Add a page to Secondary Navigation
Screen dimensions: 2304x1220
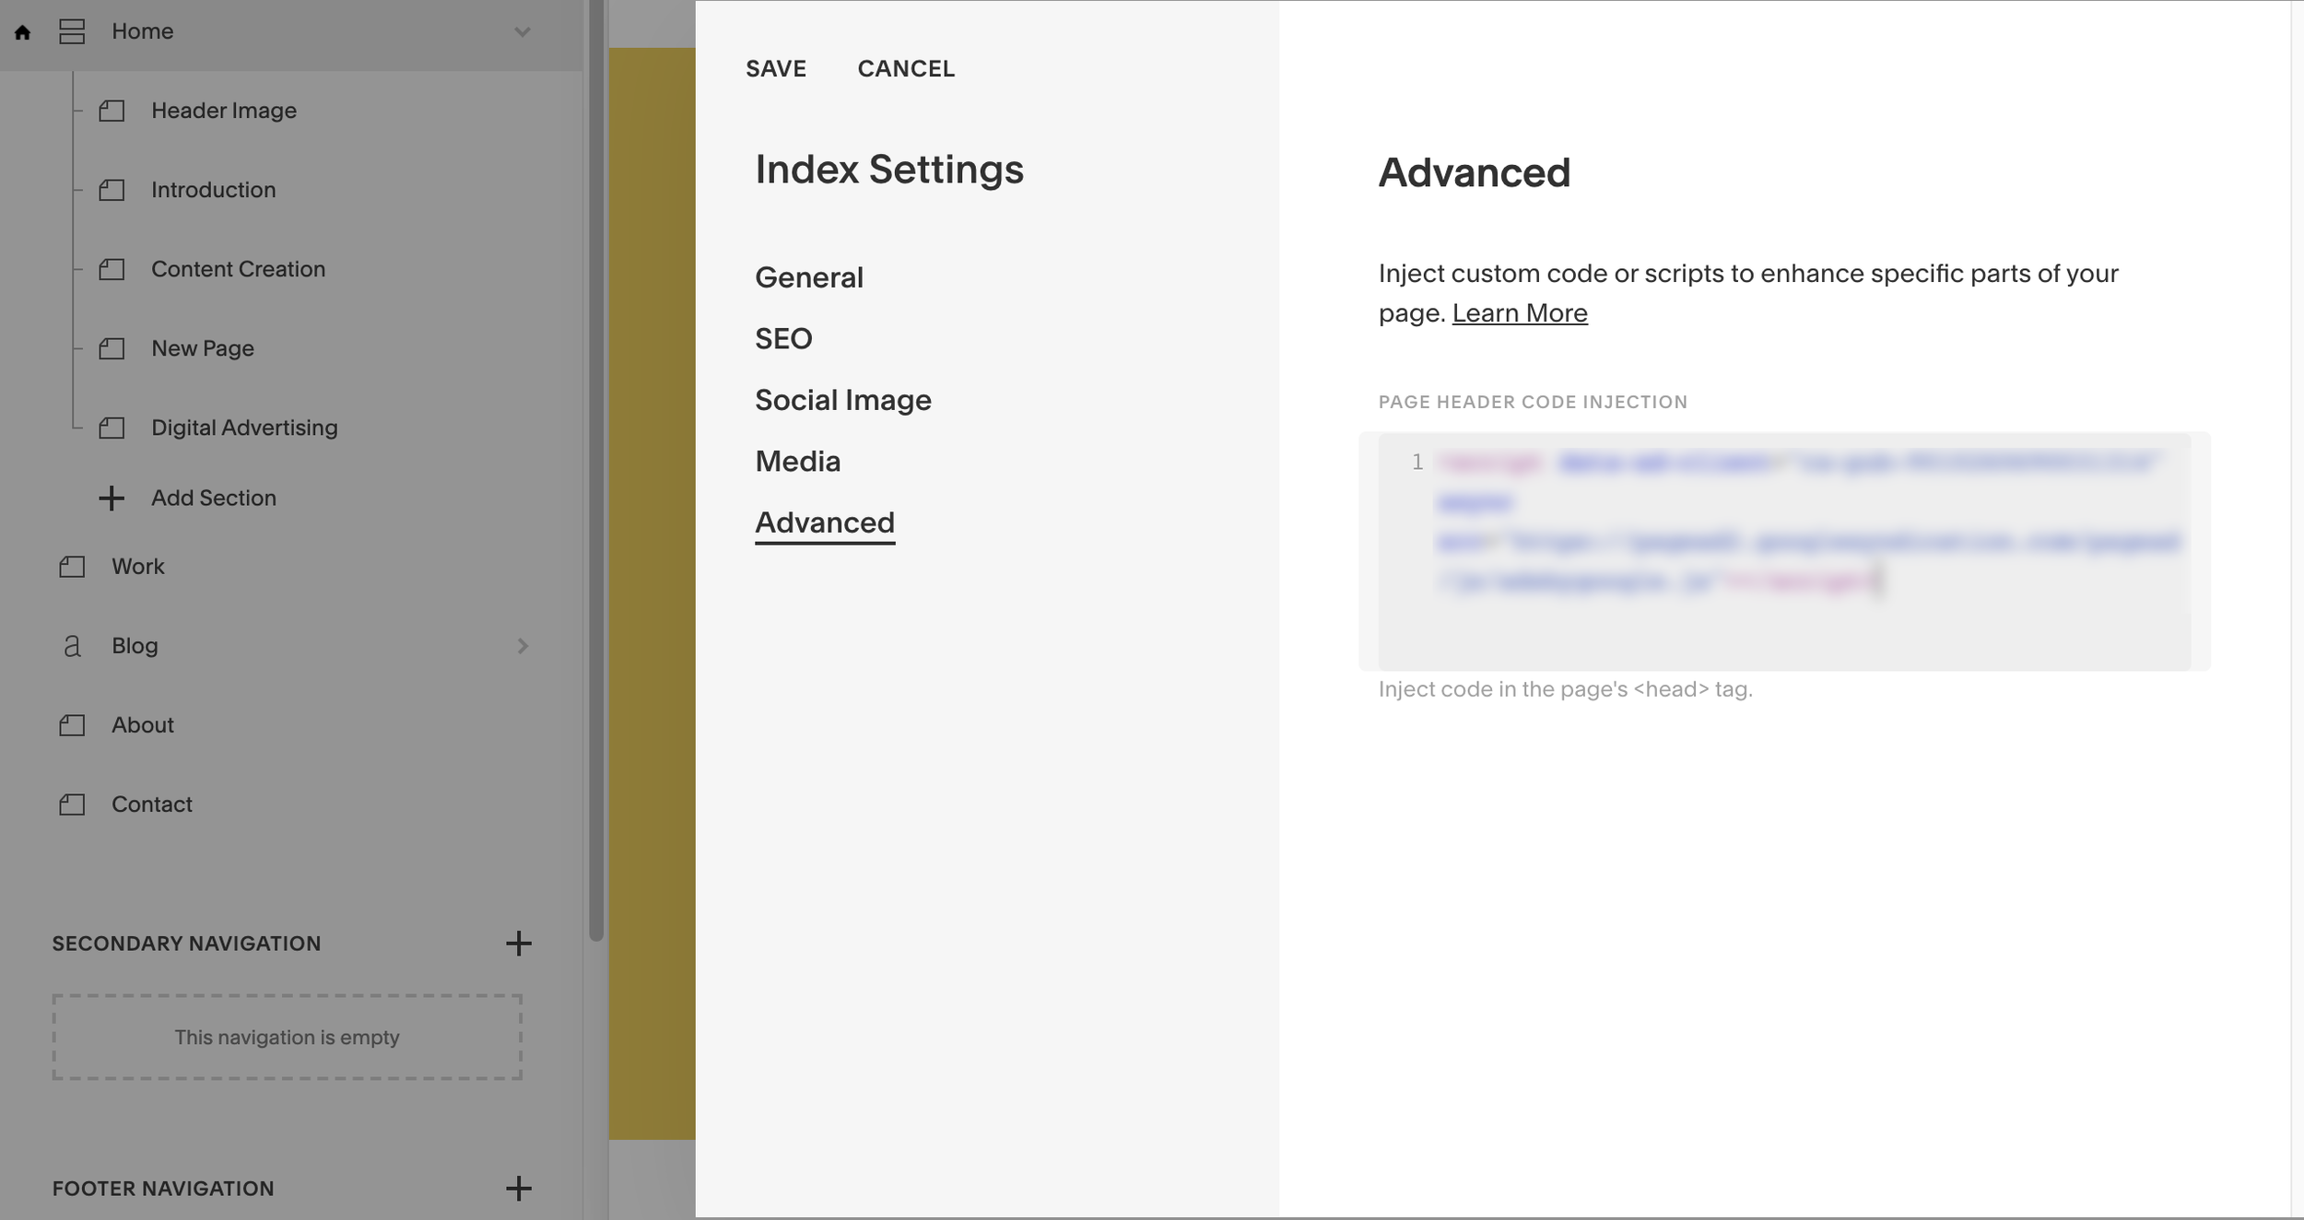coord(519,944)
